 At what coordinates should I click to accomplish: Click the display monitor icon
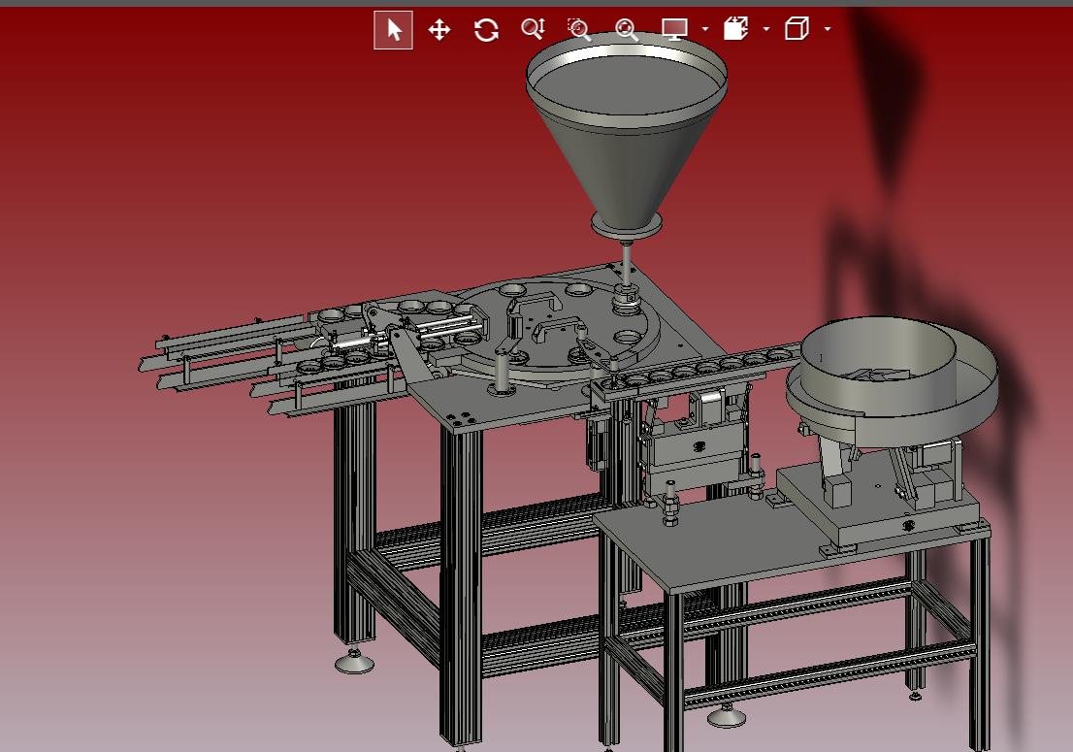[x=674, y=29]
